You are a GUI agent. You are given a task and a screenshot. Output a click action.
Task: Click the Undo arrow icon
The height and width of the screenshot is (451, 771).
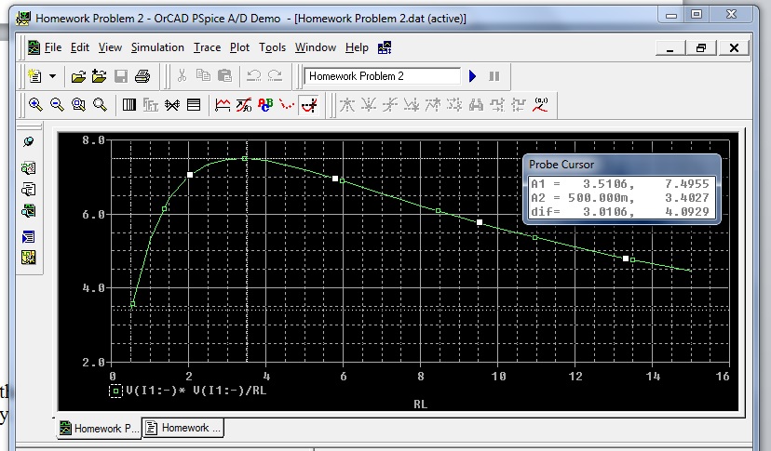coord(253,75)
